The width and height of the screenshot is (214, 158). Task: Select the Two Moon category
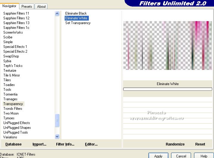11,113
